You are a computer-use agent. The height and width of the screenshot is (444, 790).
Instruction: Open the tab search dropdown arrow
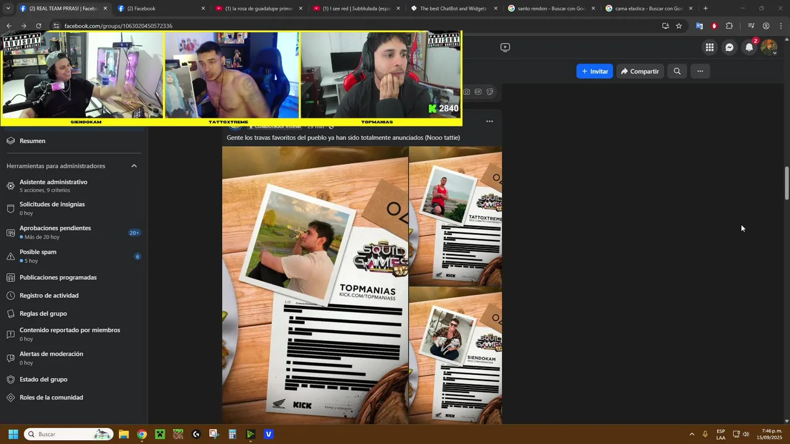point(8,9)
